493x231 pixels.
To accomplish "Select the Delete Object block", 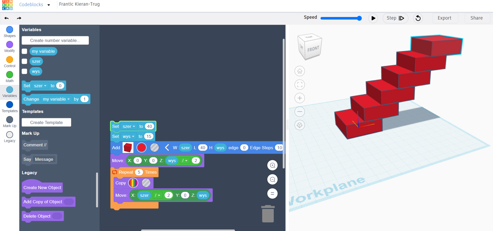I will [x=43, y=216].
